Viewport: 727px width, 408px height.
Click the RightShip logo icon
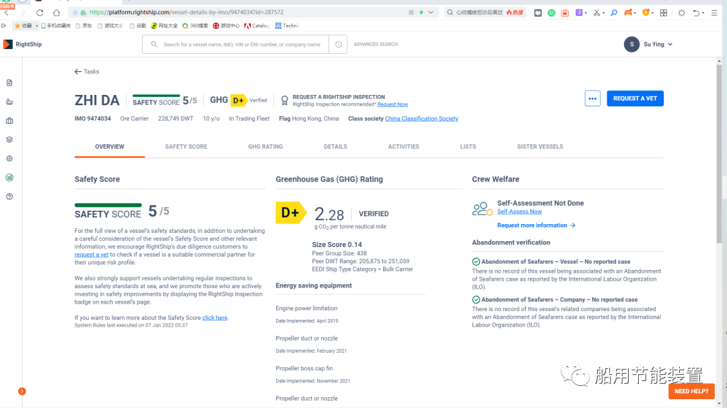[8, 44]
